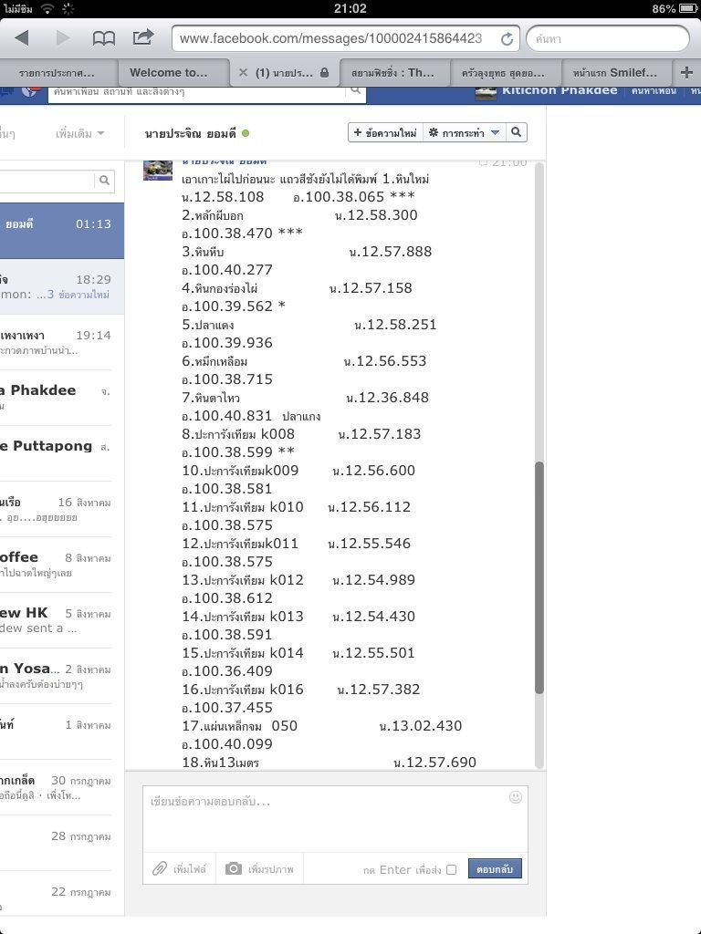
Task: Open a new Safari tab with plus
Action: pyautogui.click(x=686, y=72)
